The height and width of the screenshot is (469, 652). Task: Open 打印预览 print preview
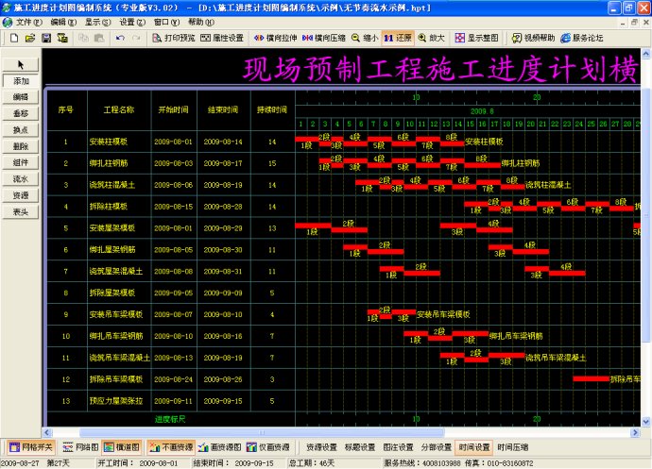pos(174,38)
